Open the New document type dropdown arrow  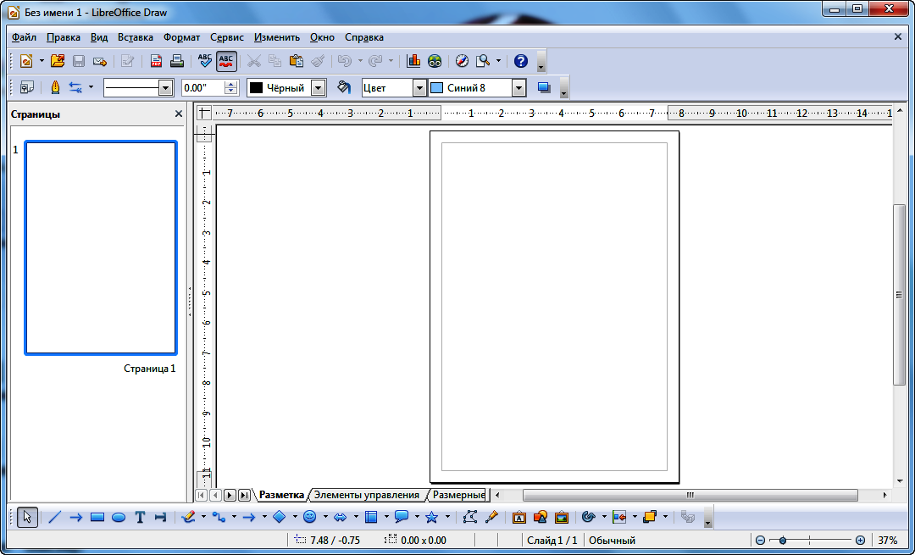pyautogui.click(x=42, y=61)
